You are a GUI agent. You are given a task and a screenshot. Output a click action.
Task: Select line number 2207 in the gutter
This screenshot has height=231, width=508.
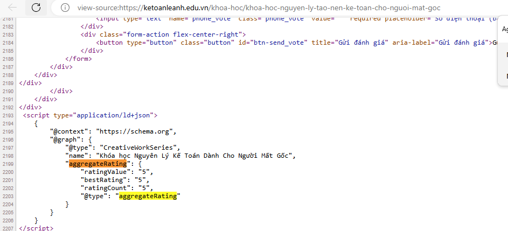pyautogui.click(x=7, y=228)
